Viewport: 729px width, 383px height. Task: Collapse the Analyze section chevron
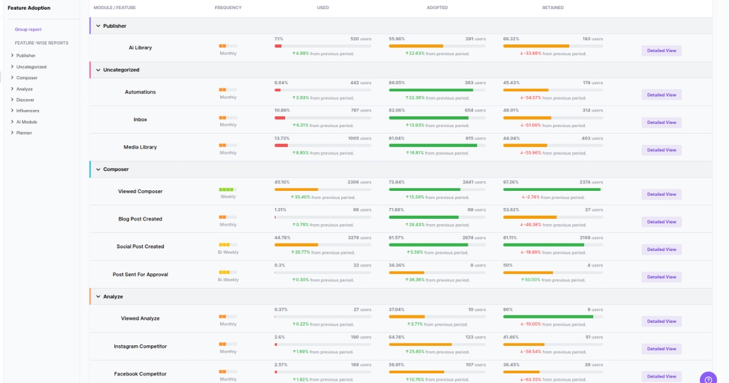click(98, 296)
